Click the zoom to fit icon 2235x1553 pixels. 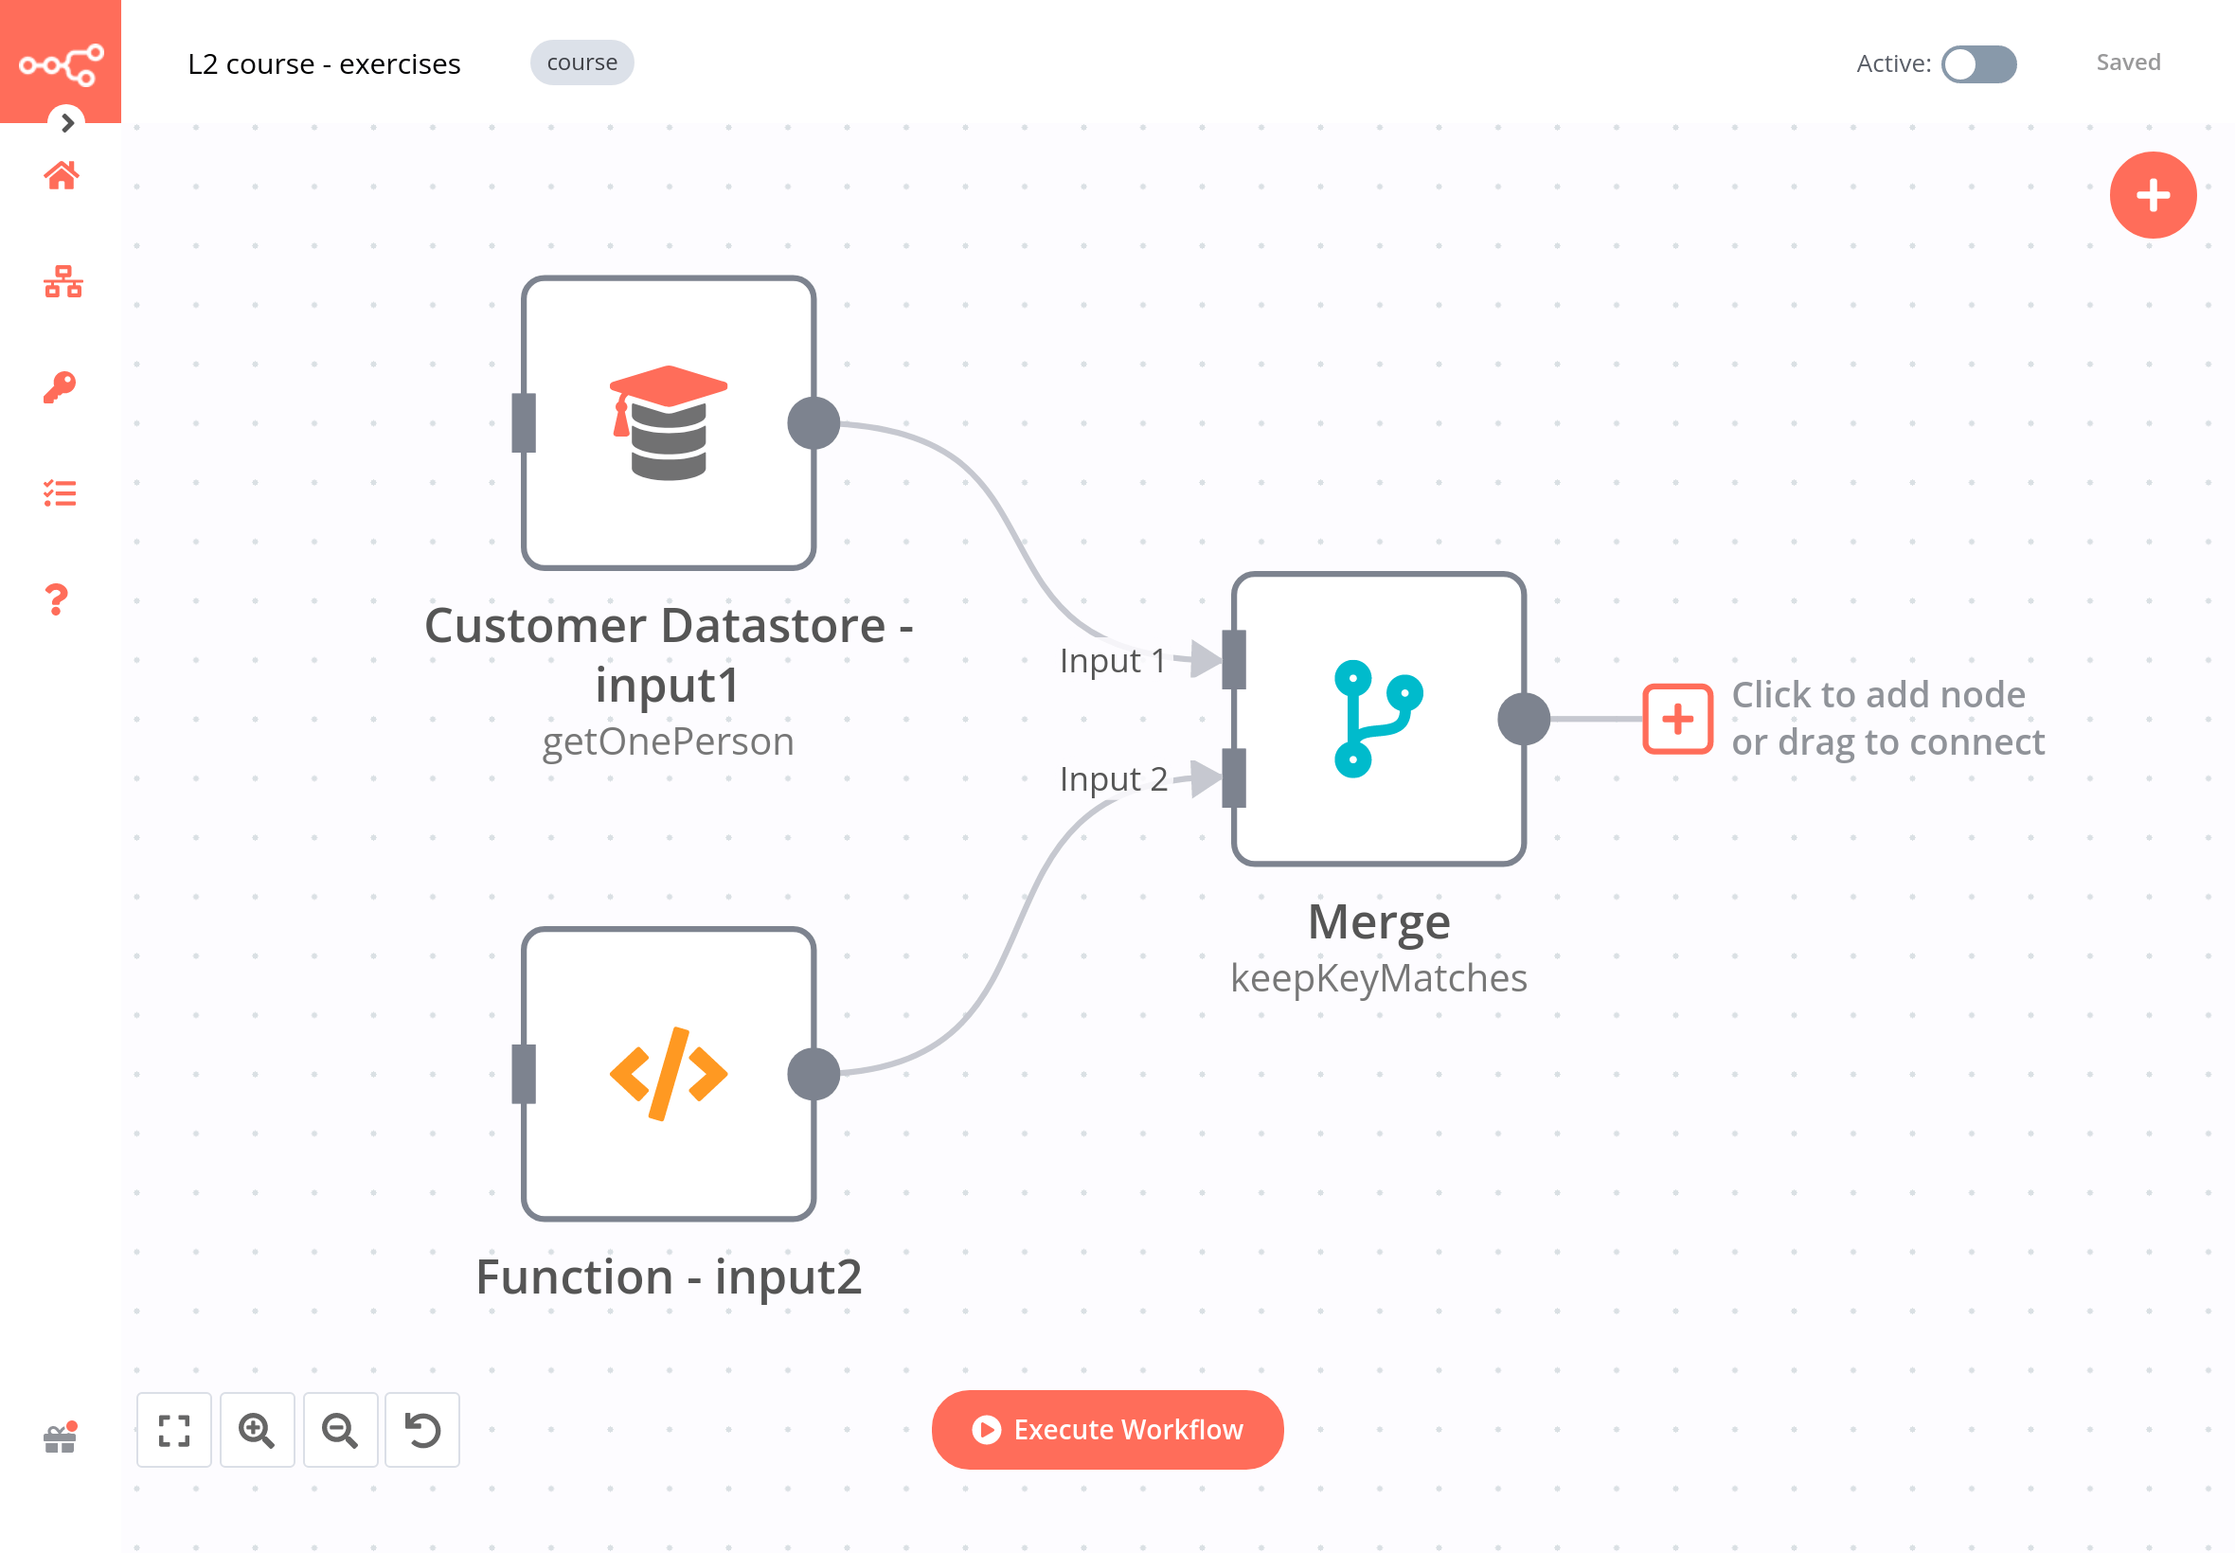click(x=174, y=1431)
